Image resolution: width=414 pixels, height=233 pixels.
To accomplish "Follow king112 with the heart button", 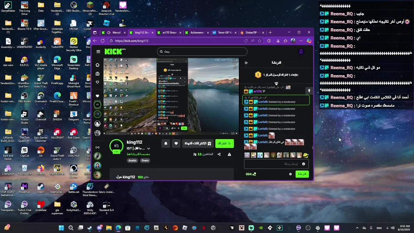I will click(176, 143).
